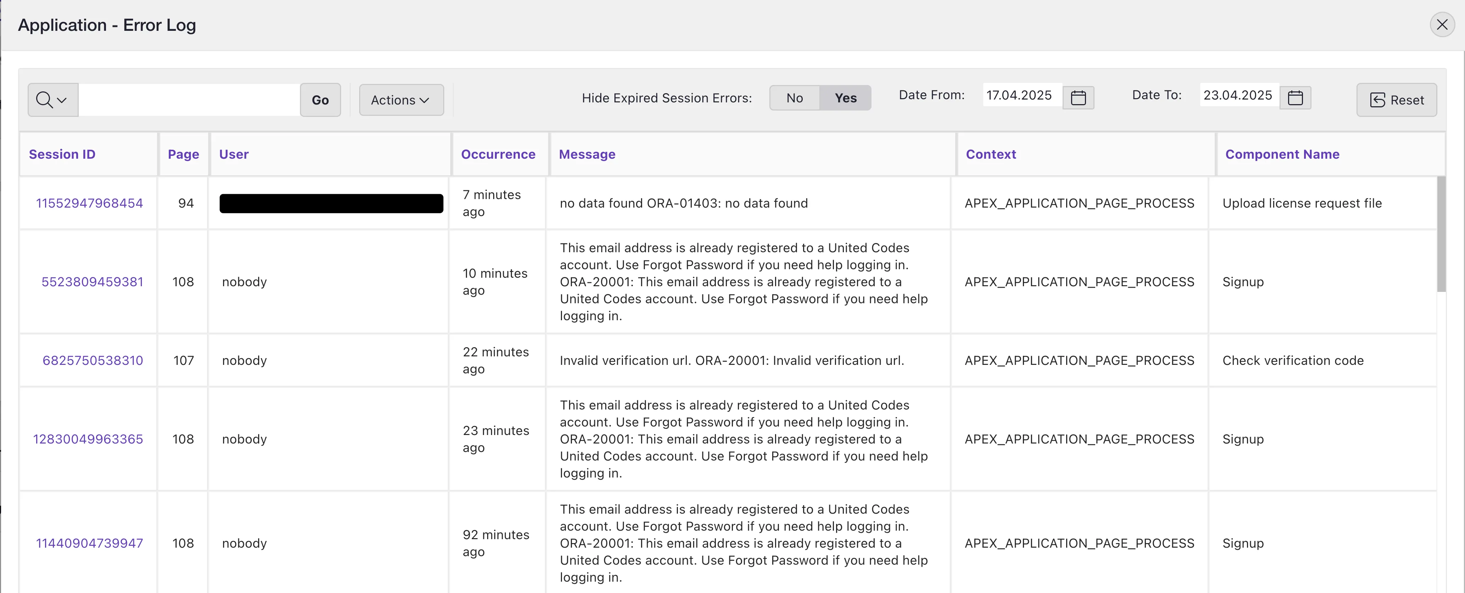Open session ID 11552947968454 link

click(89, 203)
